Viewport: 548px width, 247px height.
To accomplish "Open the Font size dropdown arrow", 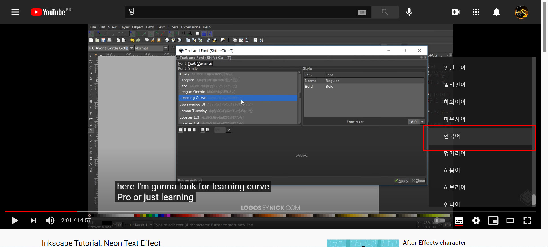I will click(x=422, y=122).
